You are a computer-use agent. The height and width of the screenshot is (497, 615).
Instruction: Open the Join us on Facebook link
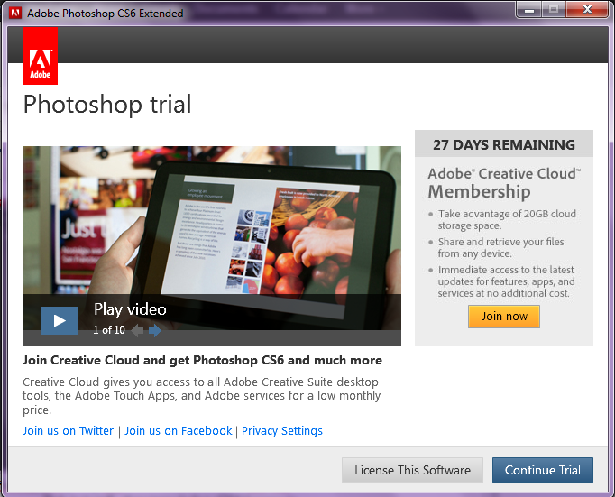pos(179,431)
